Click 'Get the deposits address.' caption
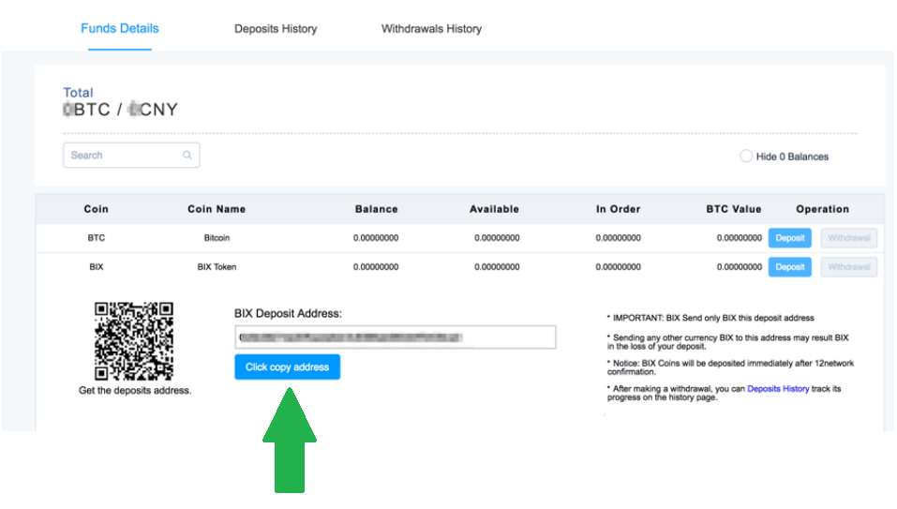The height and width of the screenshot is (509, 897). pos(135,391)
